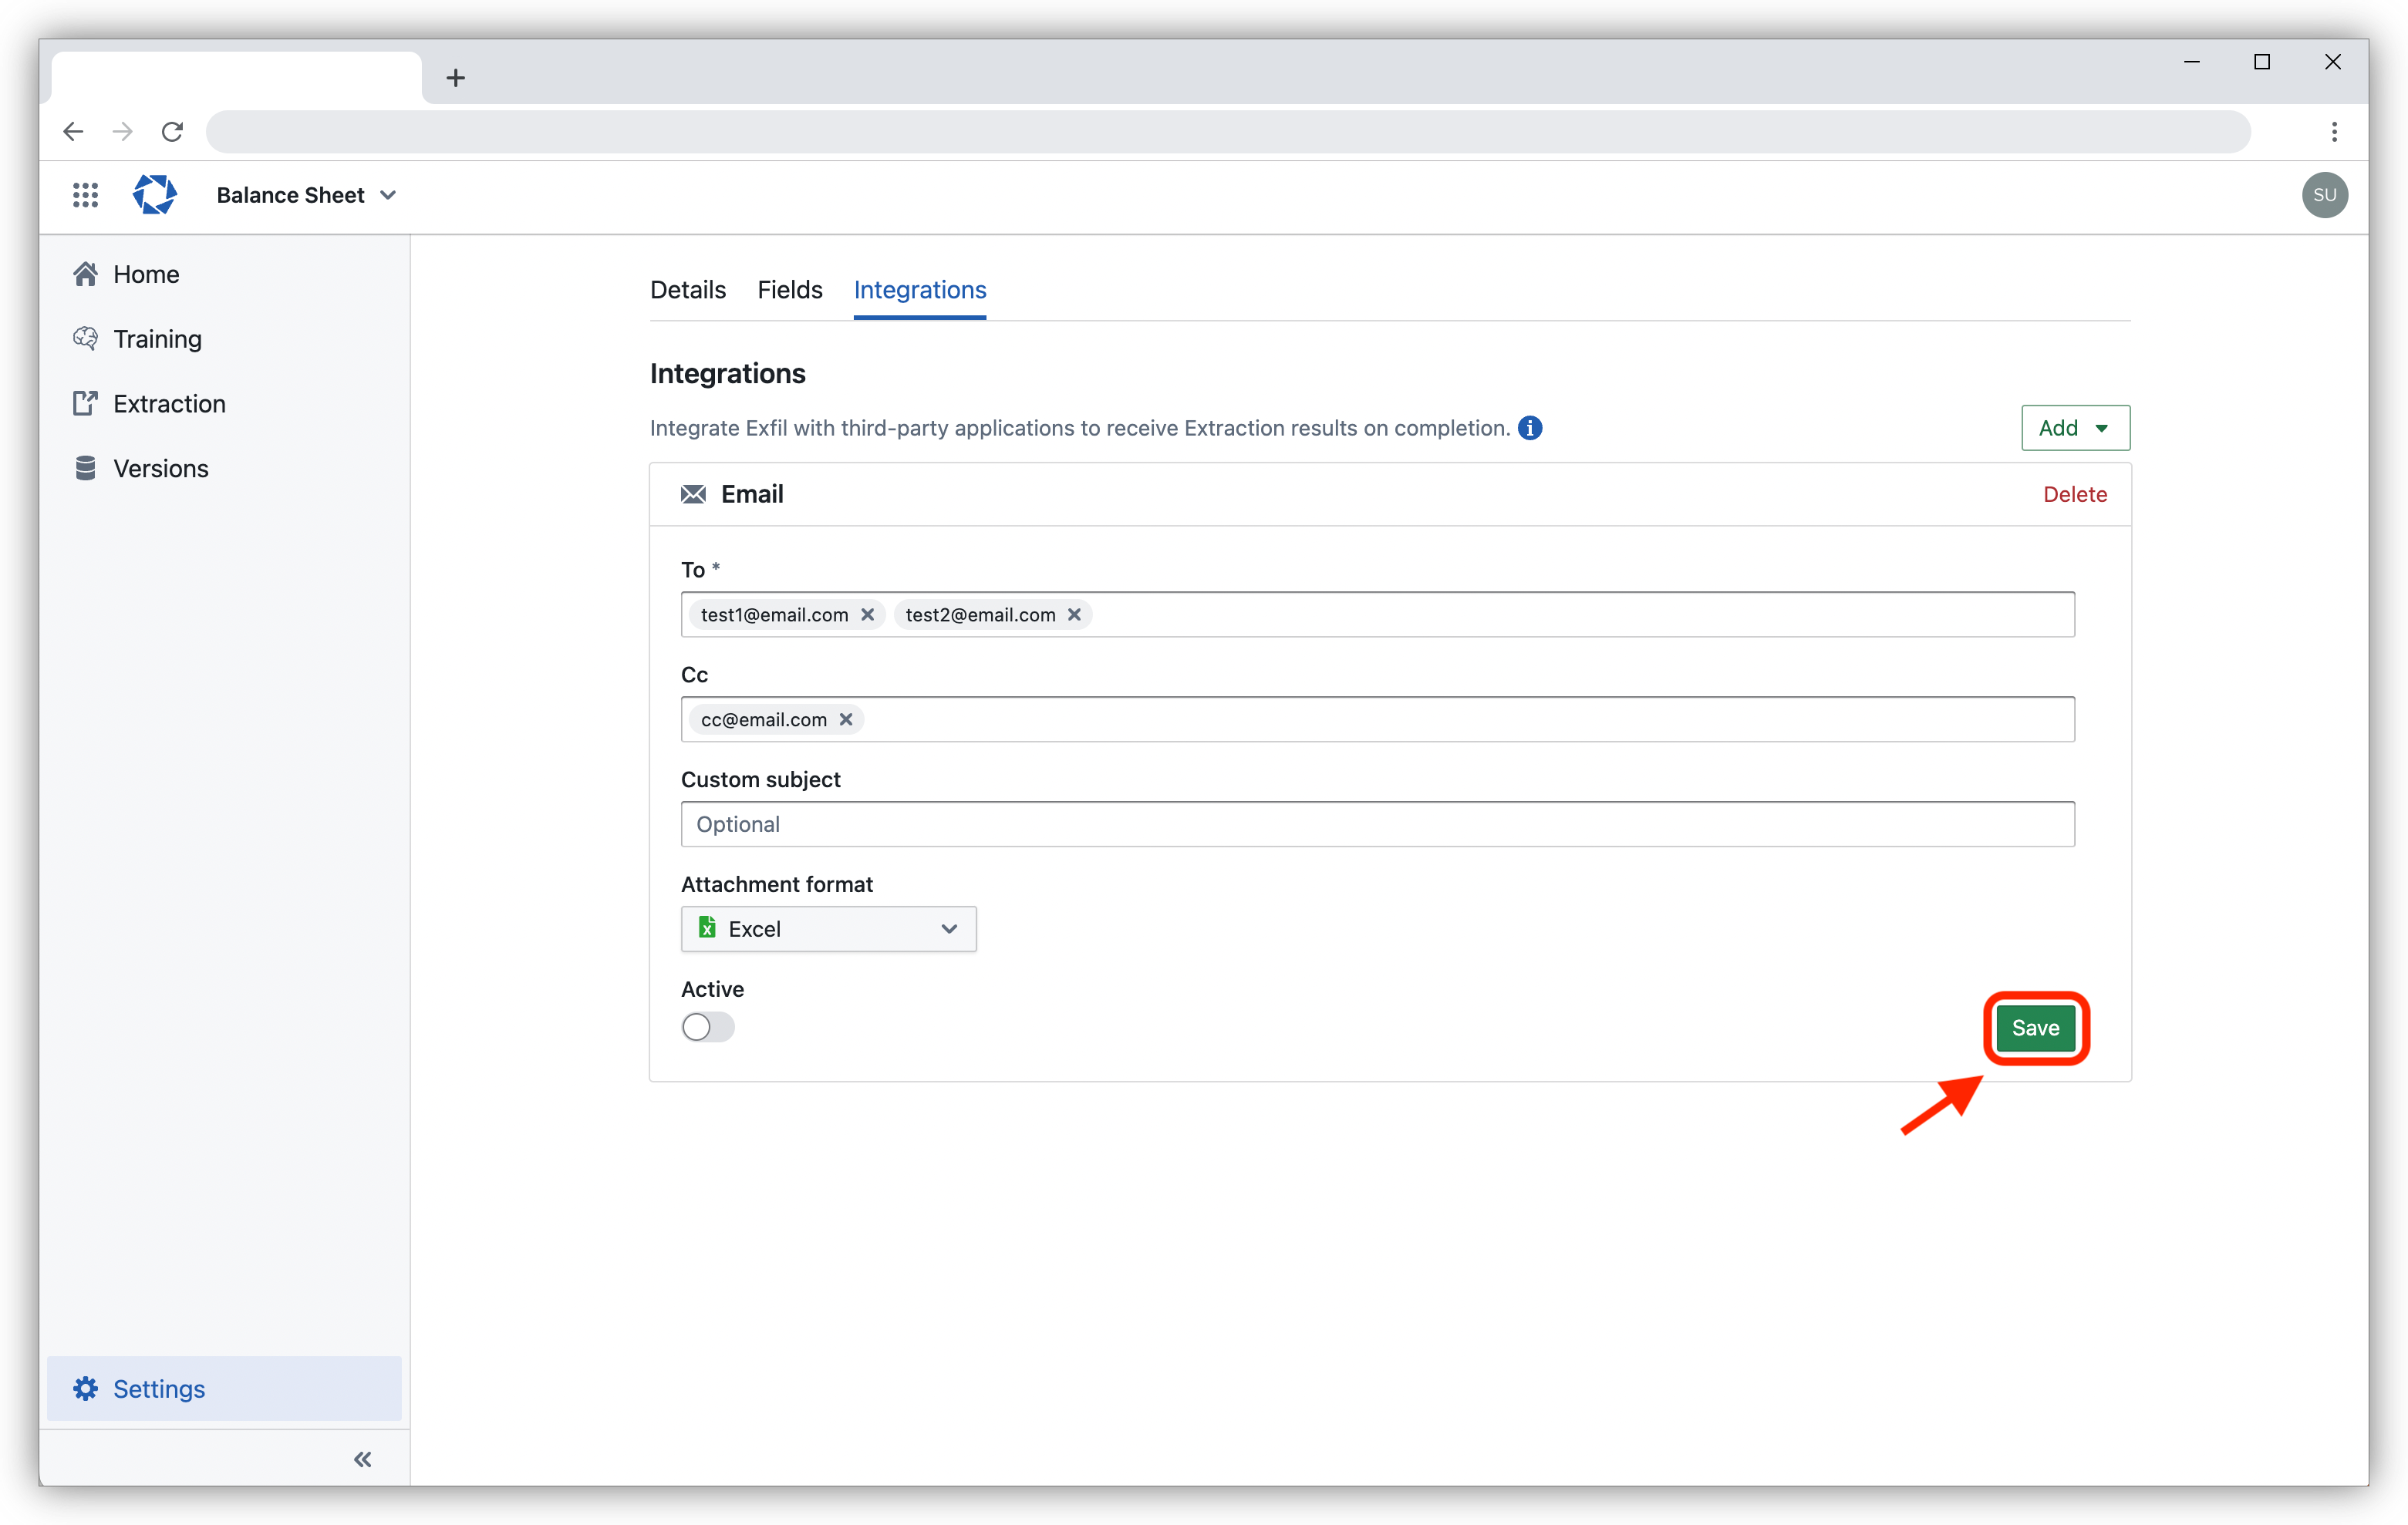Click the Versions database icon
The height and width of the screenshot is (1525, 2408).
pos(85,469)
